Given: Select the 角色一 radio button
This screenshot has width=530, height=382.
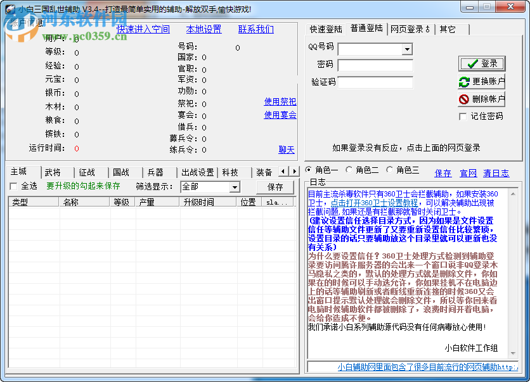Looking at the screenshot, I should pos(308,170).
